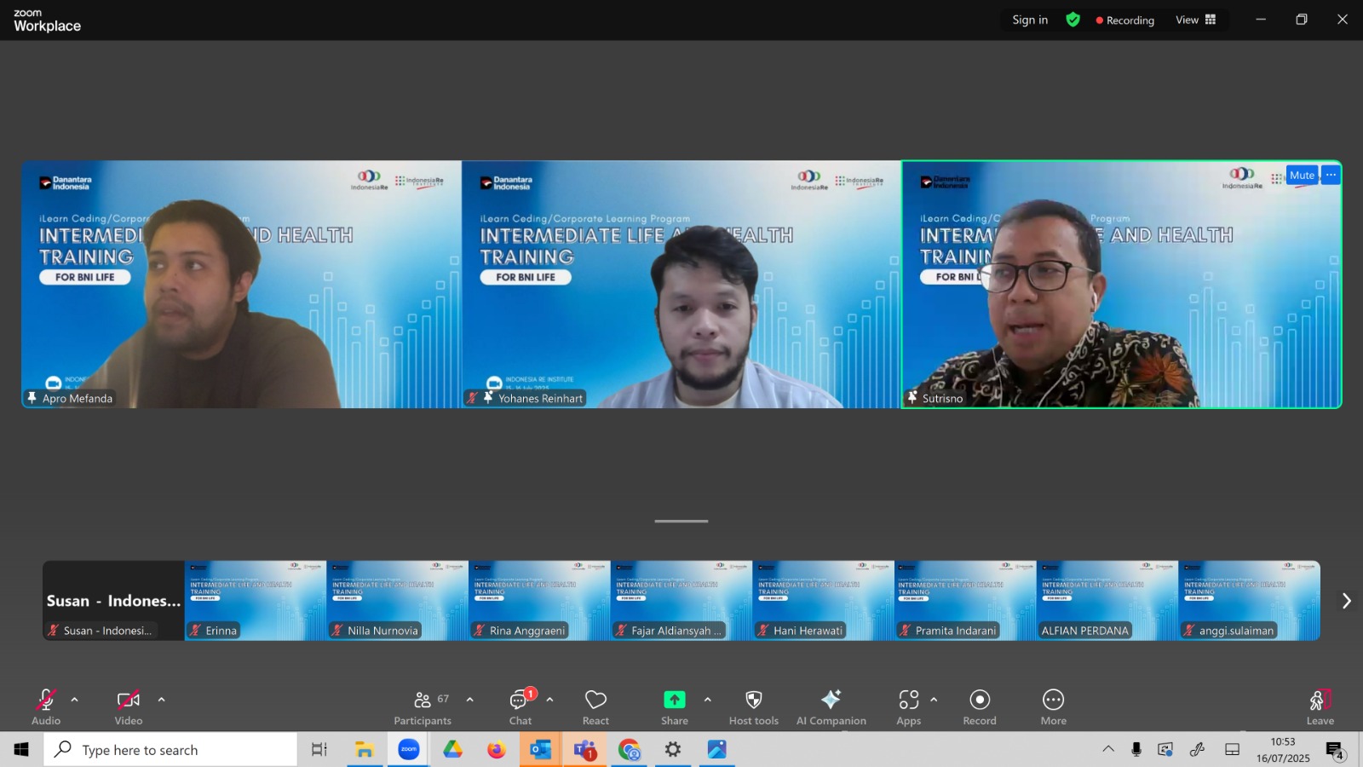Screen dimensions: 1363x767
Task: Open the More options menu
Action: pyautogui.click(x=1054, y=707)
